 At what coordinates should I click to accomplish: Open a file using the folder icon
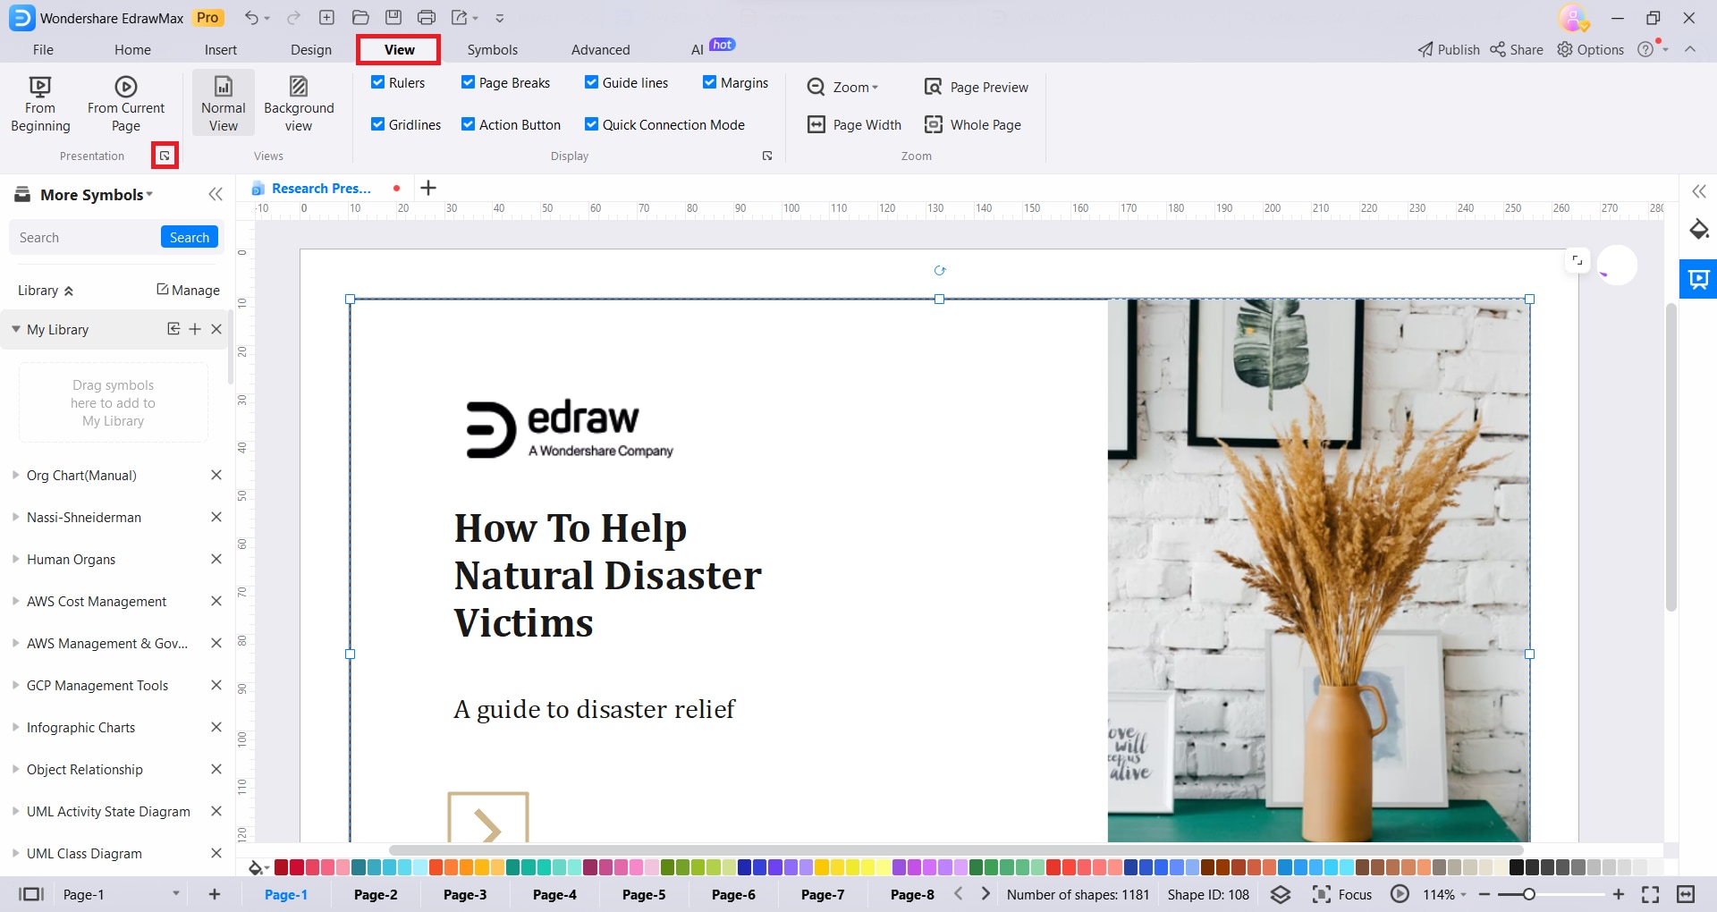[360, 18]
